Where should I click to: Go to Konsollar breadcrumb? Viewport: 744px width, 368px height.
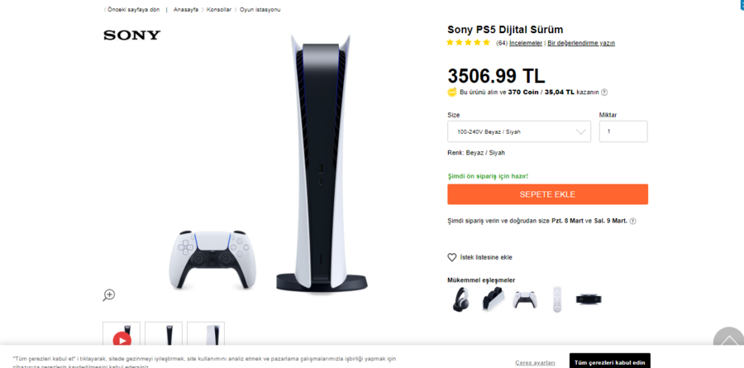click(219, 9)
